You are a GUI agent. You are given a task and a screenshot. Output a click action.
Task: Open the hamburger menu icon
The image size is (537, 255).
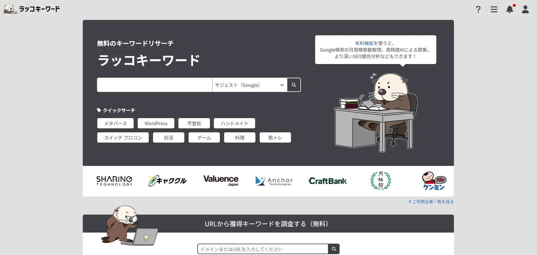tap(494, 9)
